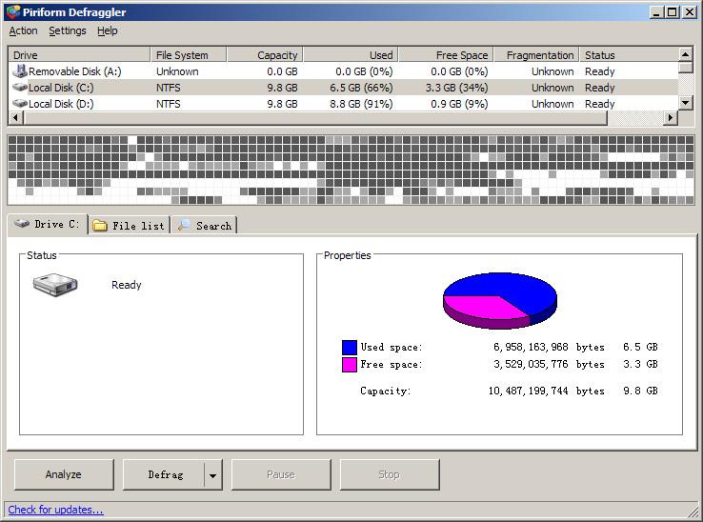Click the disk usage pie chart

pyautogui.click(x=499, y=299)
